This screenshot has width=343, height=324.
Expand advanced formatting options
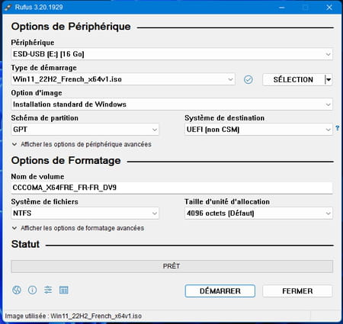(x=78, y=228)
